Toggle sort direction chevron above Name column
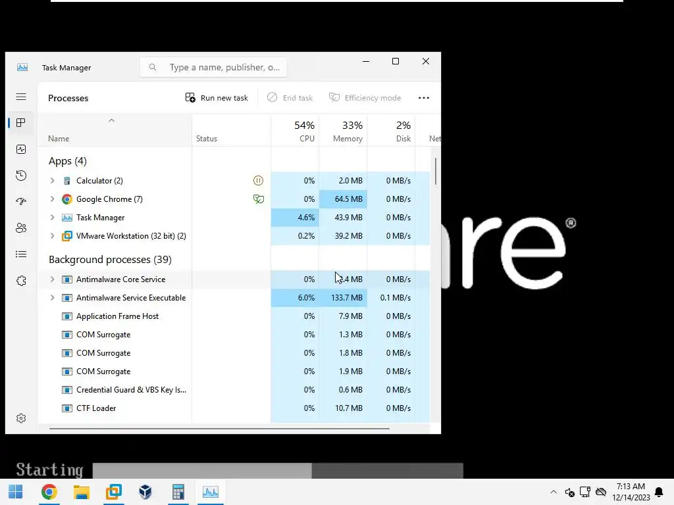Viewport: 674px width, 505px height. (x=111, y=121)
